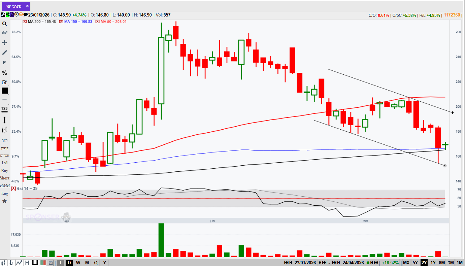465x266 pixels.
Task: Set range to 3M
Action: [x=451, y=263]
